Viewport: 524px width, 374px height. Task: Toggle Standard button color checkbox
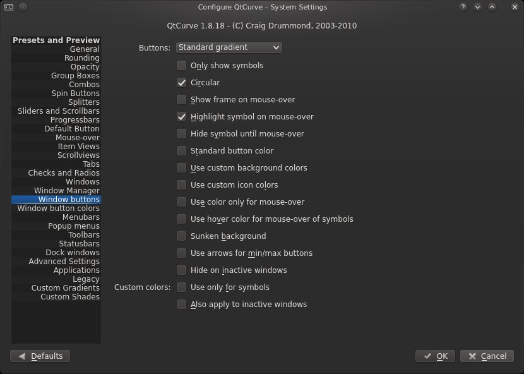tap(181, 151)
